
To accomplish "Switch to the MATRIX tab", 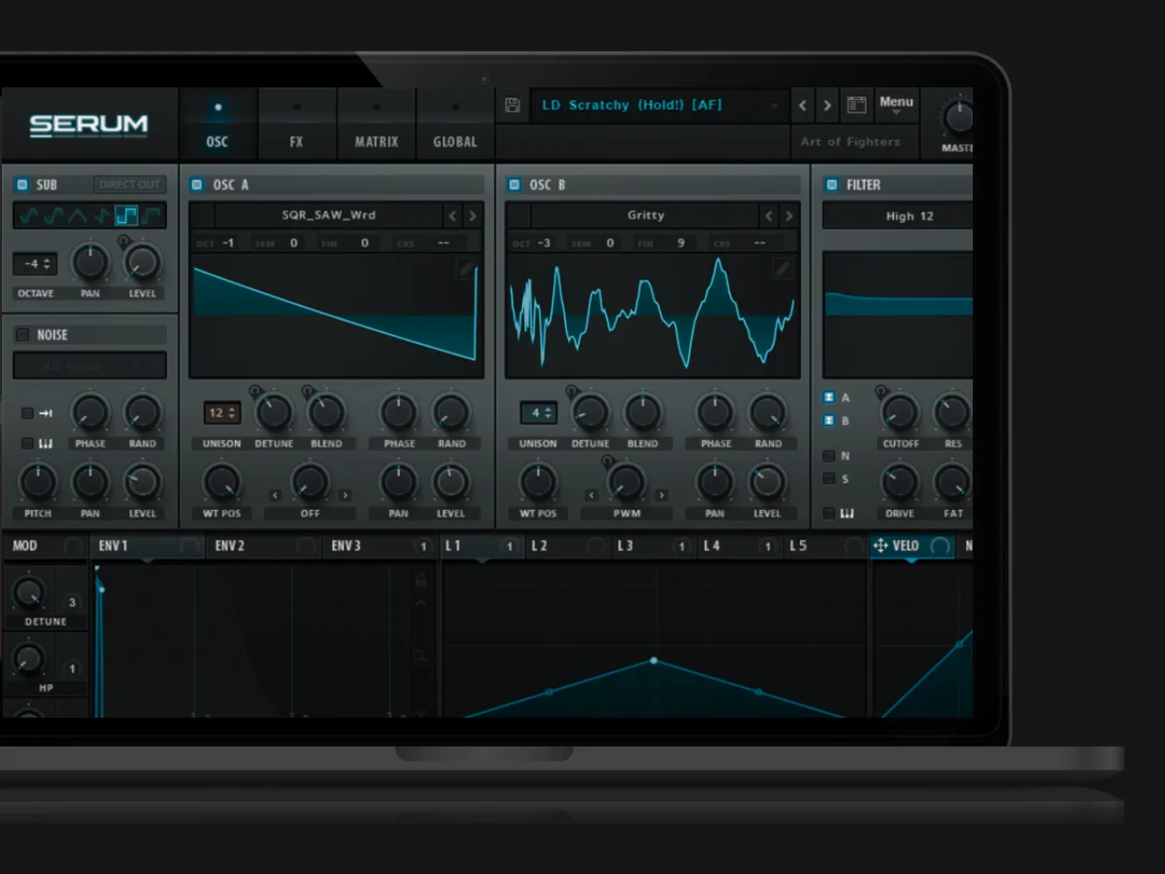I will 377,124.
